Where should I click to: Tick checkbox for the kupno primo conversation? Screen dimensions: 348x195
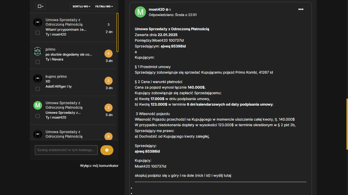coord(38,89)
